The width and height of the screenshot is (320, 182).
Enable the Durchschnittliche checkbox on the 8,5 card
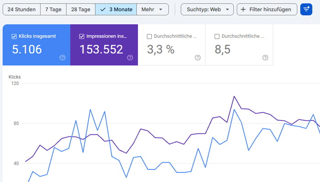[x=217, y=36]
